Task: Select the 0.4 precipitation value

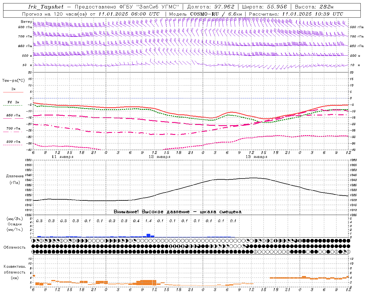Action: point(136,221)
